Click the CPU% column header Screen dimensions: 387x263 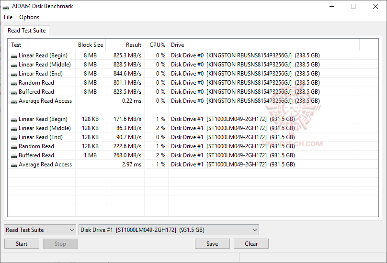pos(156,45)
